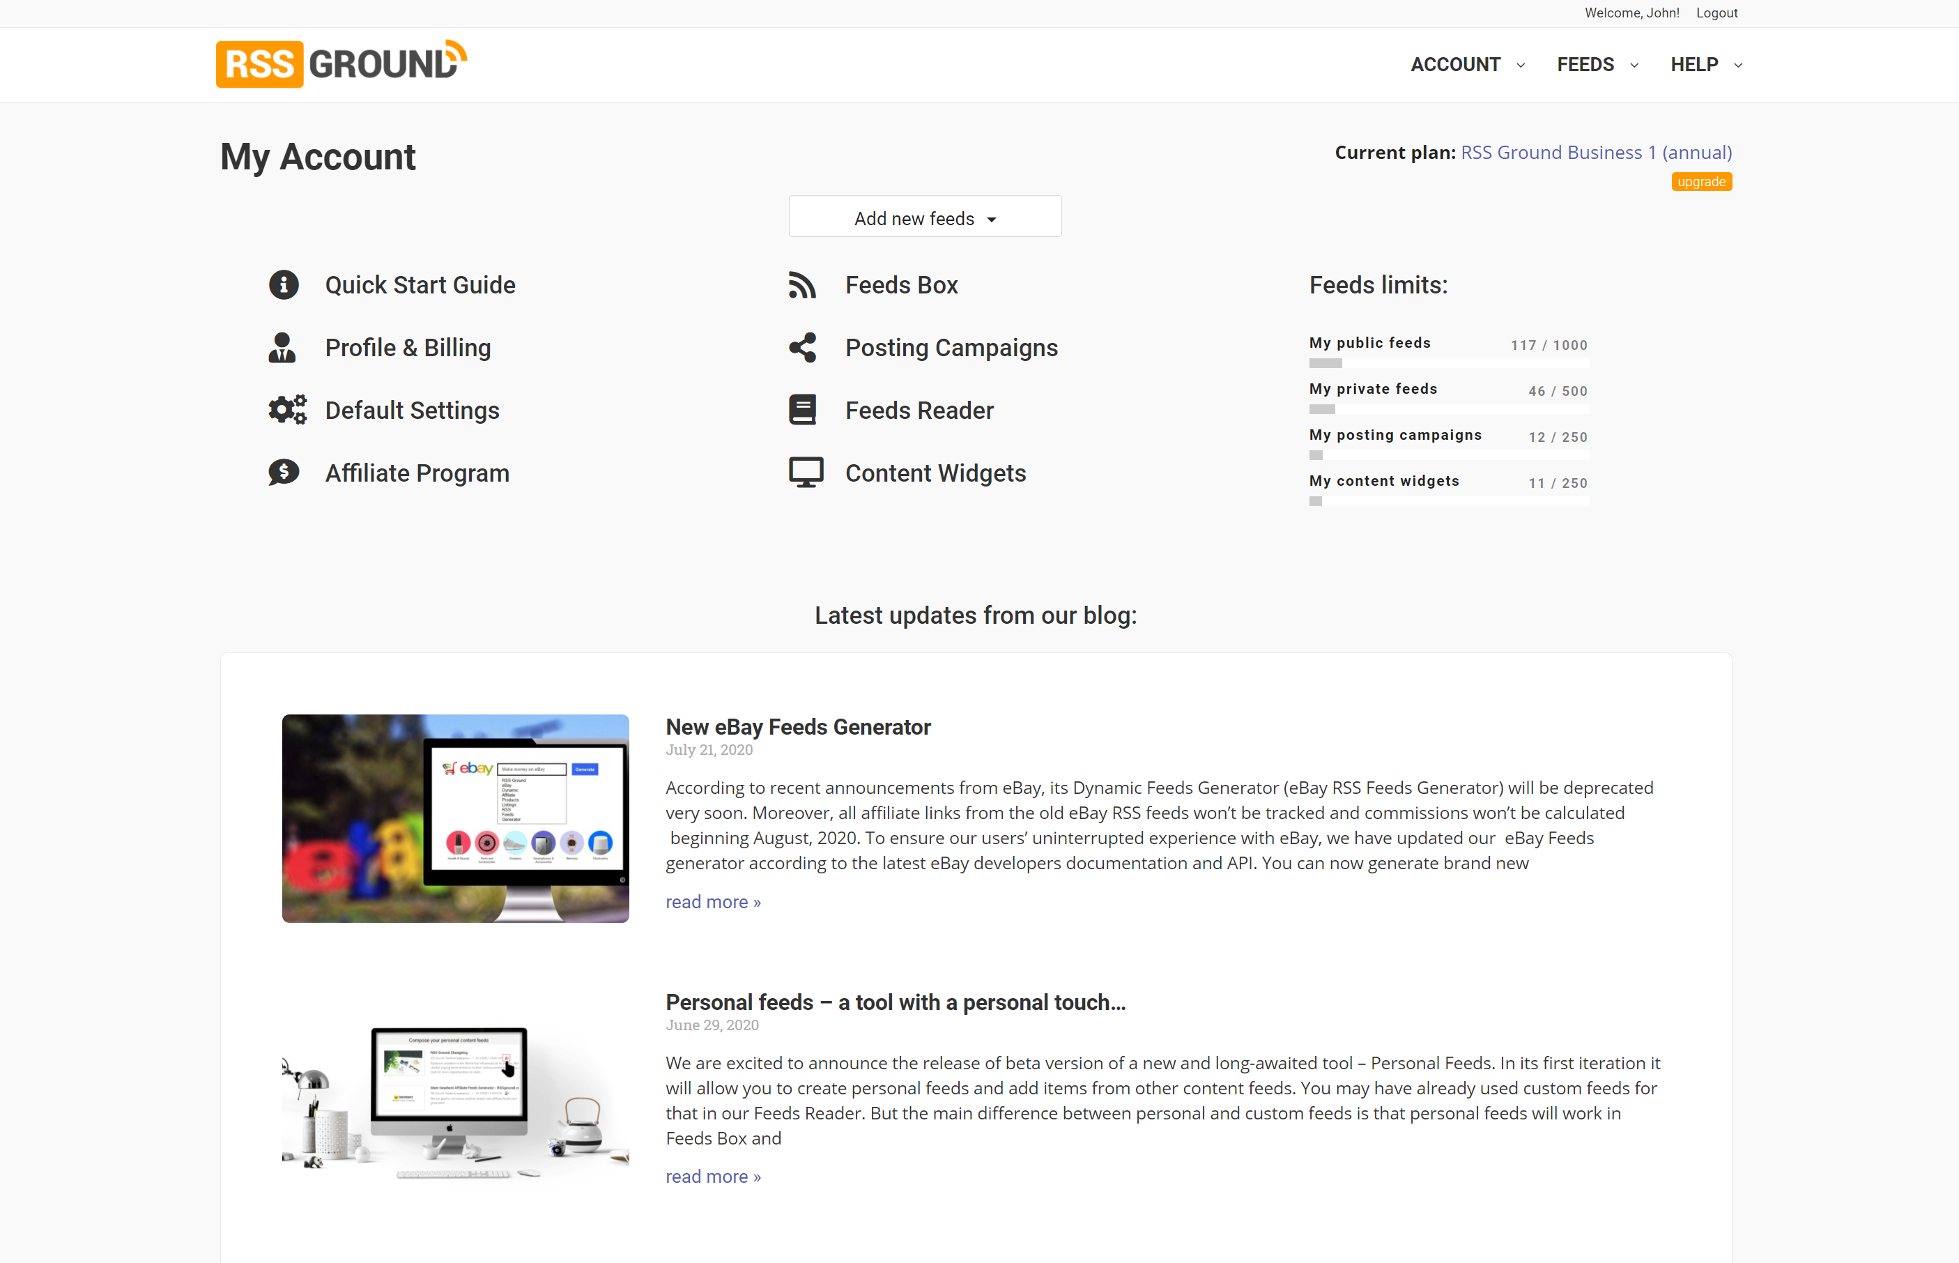Click the My content widgets progress bar

pyautogui.click(x=1448, y=501)
